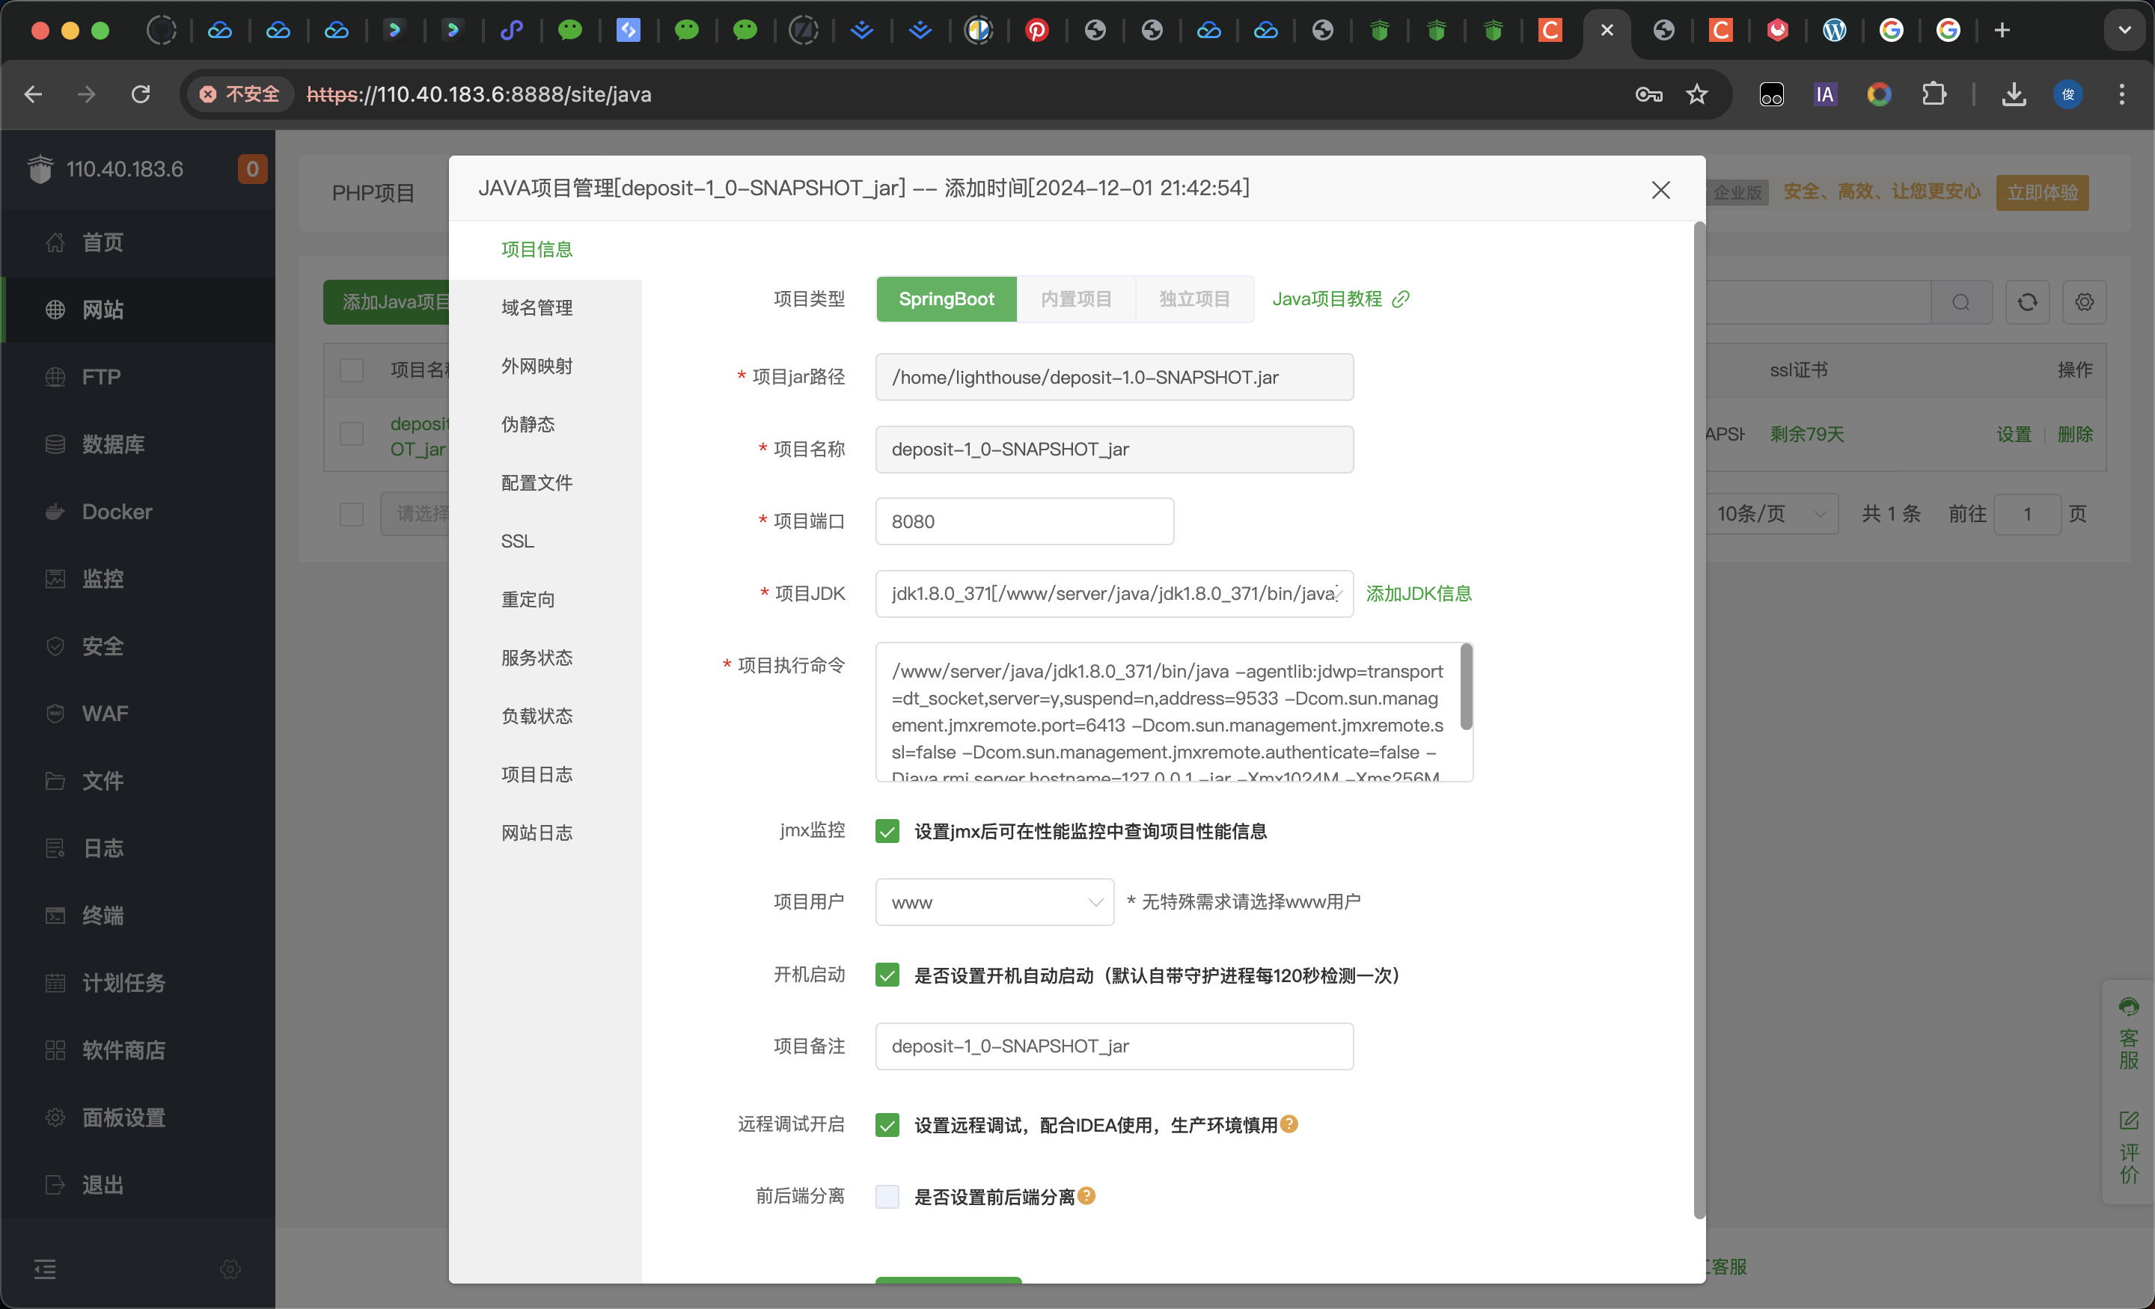Click the 项目执行命令 textarea scrollbar
The width and height of the screenshot is (2155, 1309).
coord(1466,687)
